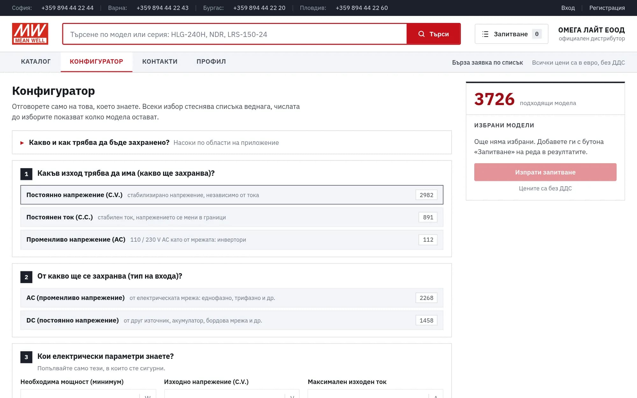The width and height of the screenshot is (637, 398).
Task: Switch to the КОНФИГУРАТОР tab
Action: click(97, 62)
